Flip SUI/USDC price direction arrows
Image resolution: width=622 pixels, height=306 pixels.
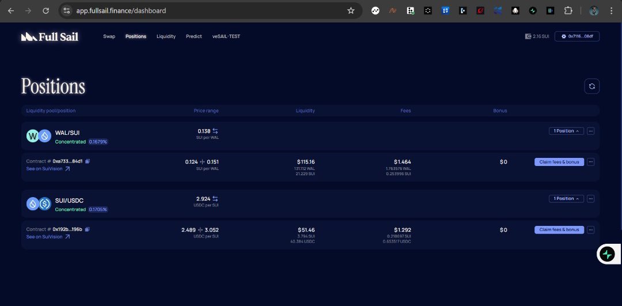215,199
